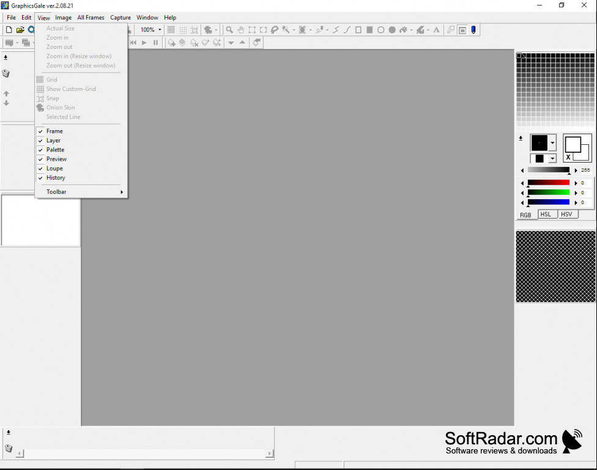Select the outlined Rectangle tool
Viewport: 597px width, 470px height.
click(358, 30)
